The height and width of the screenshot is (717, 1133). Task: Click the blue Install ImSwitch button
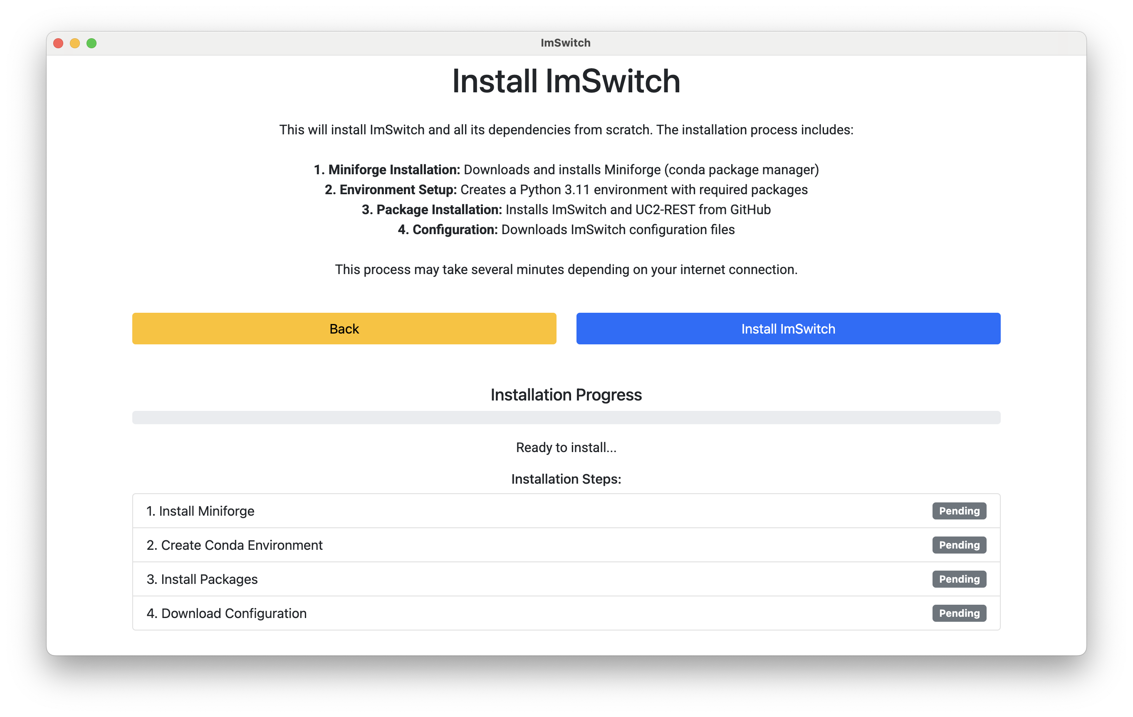point(788,329)
